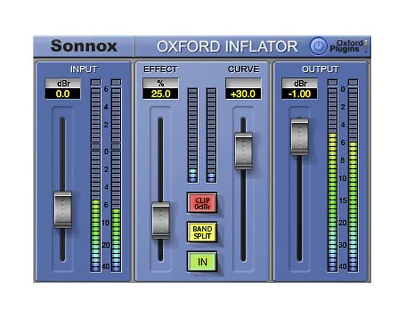
Task: Click the Oxford Plugins logo
Action: [x=349, y=46]
